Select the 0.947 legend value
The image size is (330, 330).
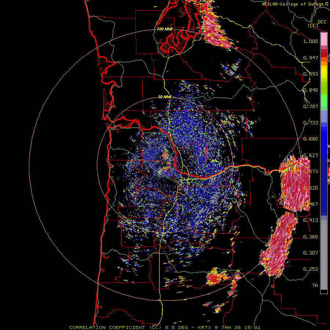coord(311,58)
